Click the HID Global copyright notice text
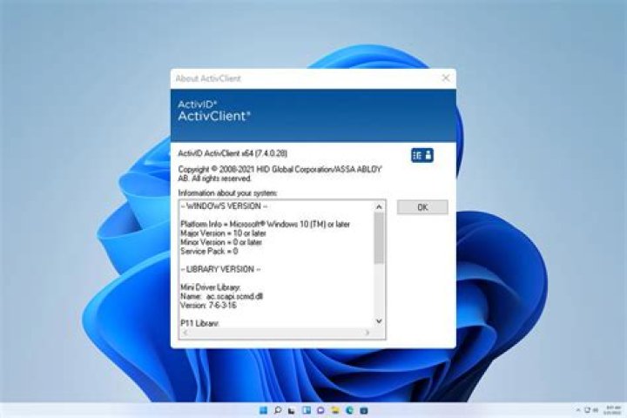This screenshot has width=627, height=418. [x=280, y=173]
